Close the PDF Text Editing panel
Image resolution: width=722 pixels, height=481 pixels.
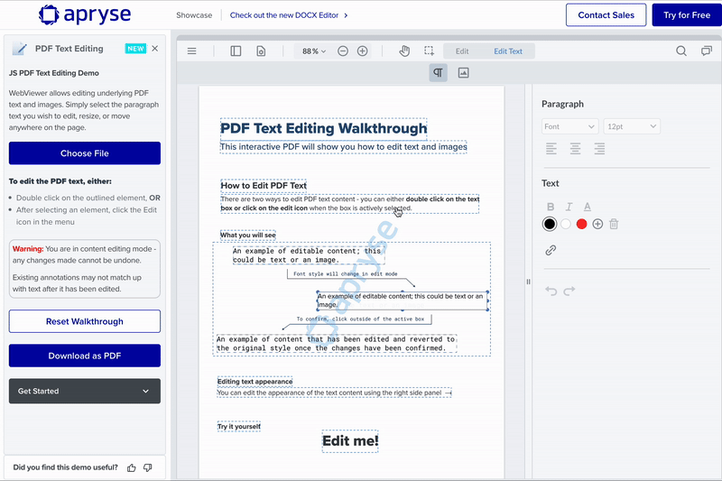coord(155,49)
